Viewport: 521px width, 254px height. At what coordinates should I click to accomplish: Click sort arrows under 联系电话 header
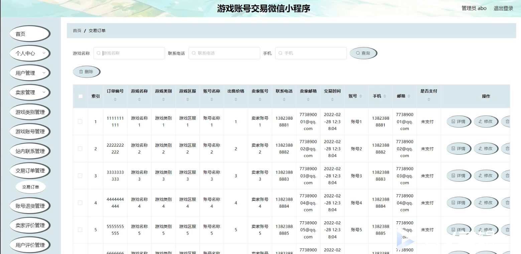284,99
